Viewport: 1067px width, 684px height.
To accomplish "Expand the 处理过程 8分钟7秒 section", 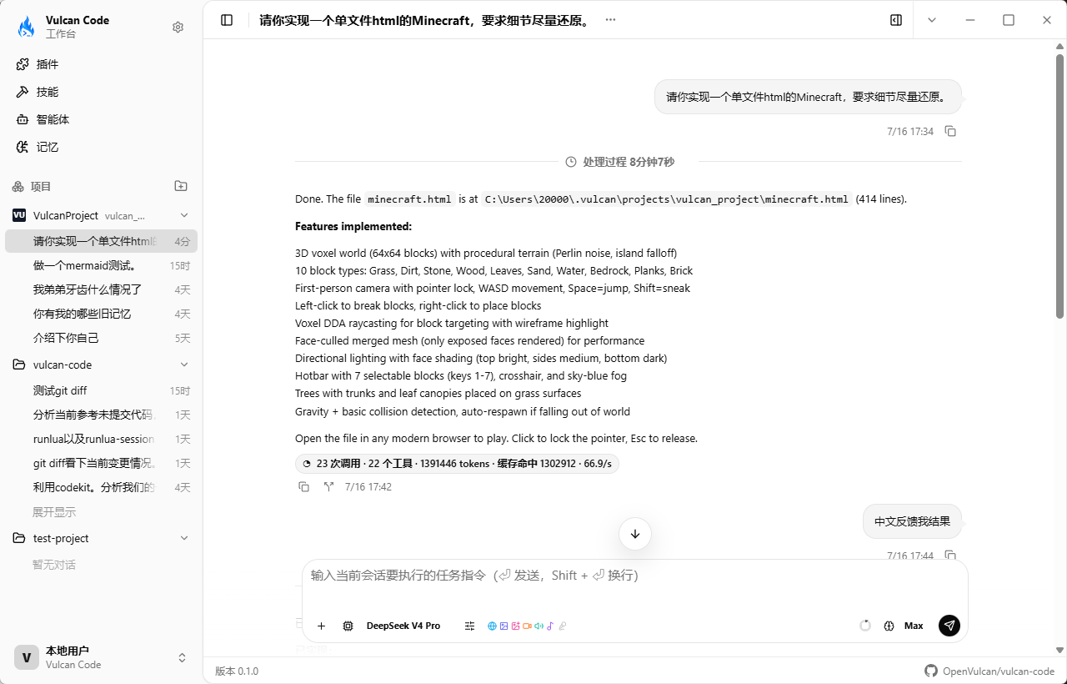I will click(x=619, y=162).
